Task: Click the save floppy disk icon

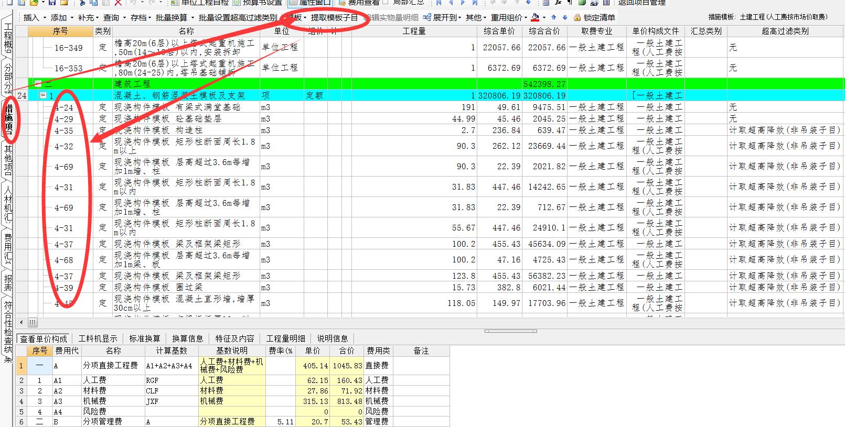Action: (51, 3)
